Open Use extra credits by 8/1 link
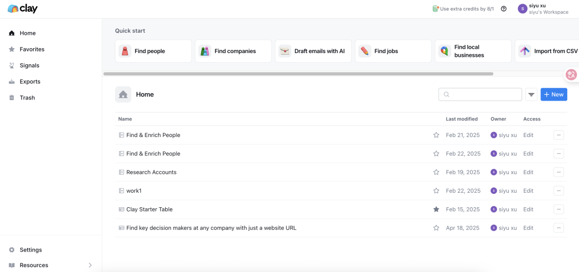 463,9
